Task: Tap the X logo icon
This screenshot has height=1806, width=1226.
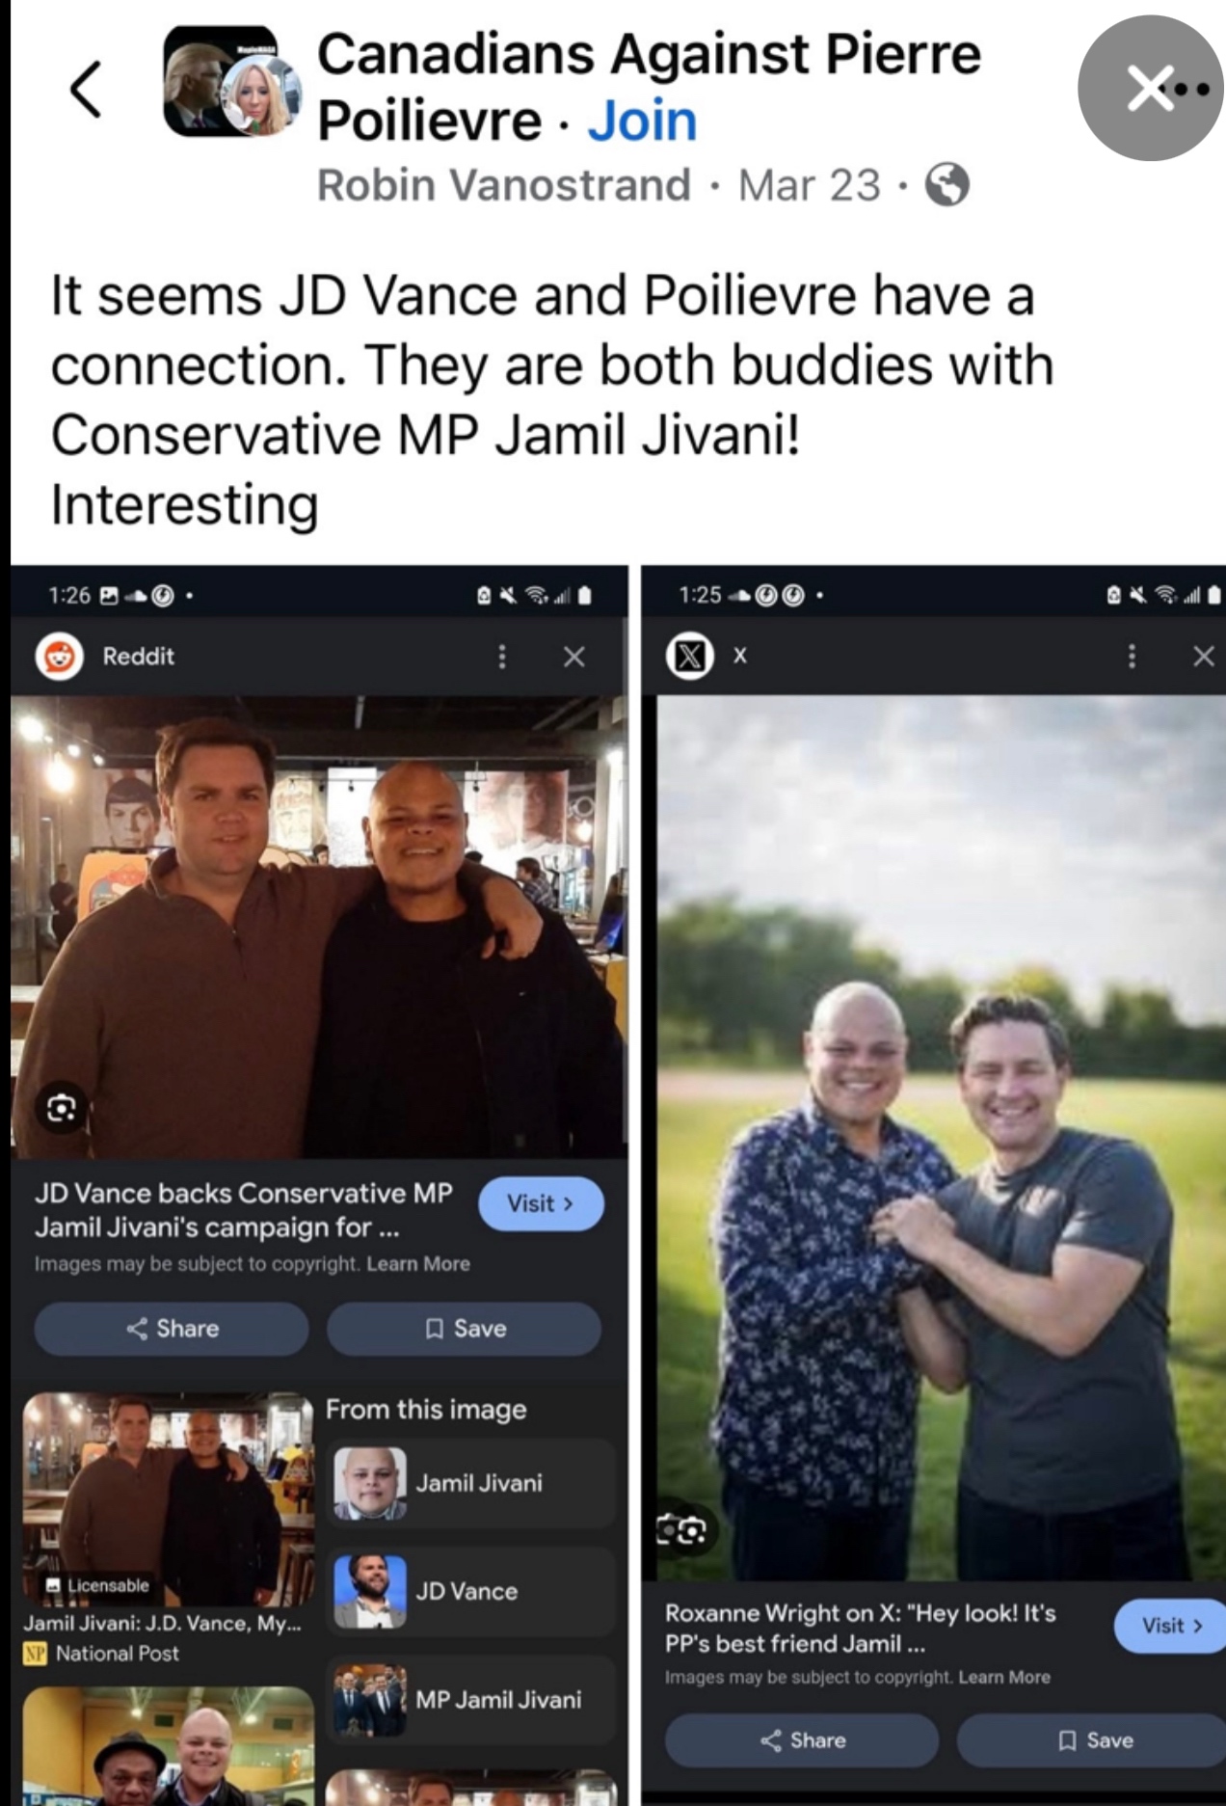Action: (x=690, y=657)
